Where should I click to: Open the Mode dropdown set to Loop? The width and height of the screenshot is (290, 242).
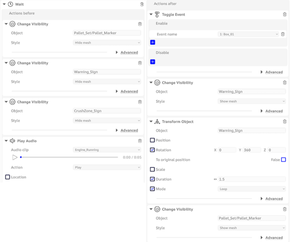point(251,189)
